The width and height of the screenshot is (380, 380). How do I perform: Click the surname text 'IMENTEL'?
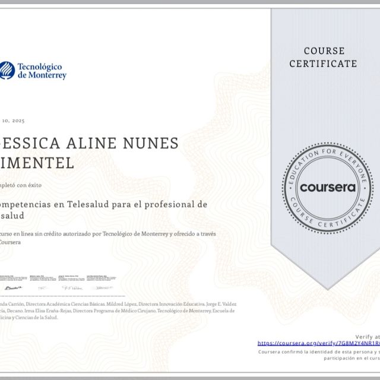pos(37,163)
